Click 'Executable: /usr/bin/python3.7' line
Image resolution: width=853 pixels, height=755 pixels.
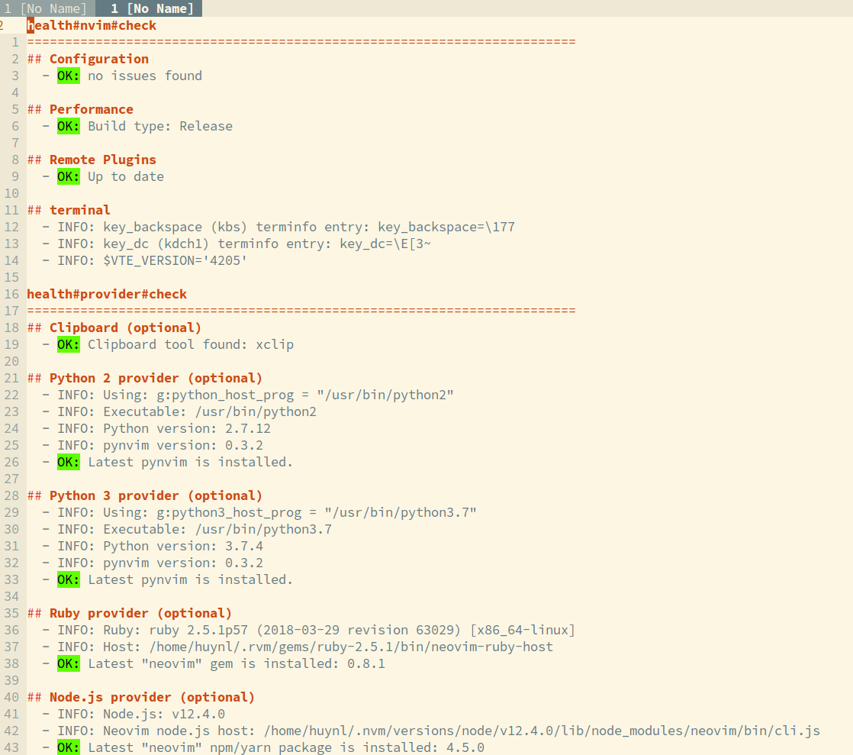tap(187, 529)
